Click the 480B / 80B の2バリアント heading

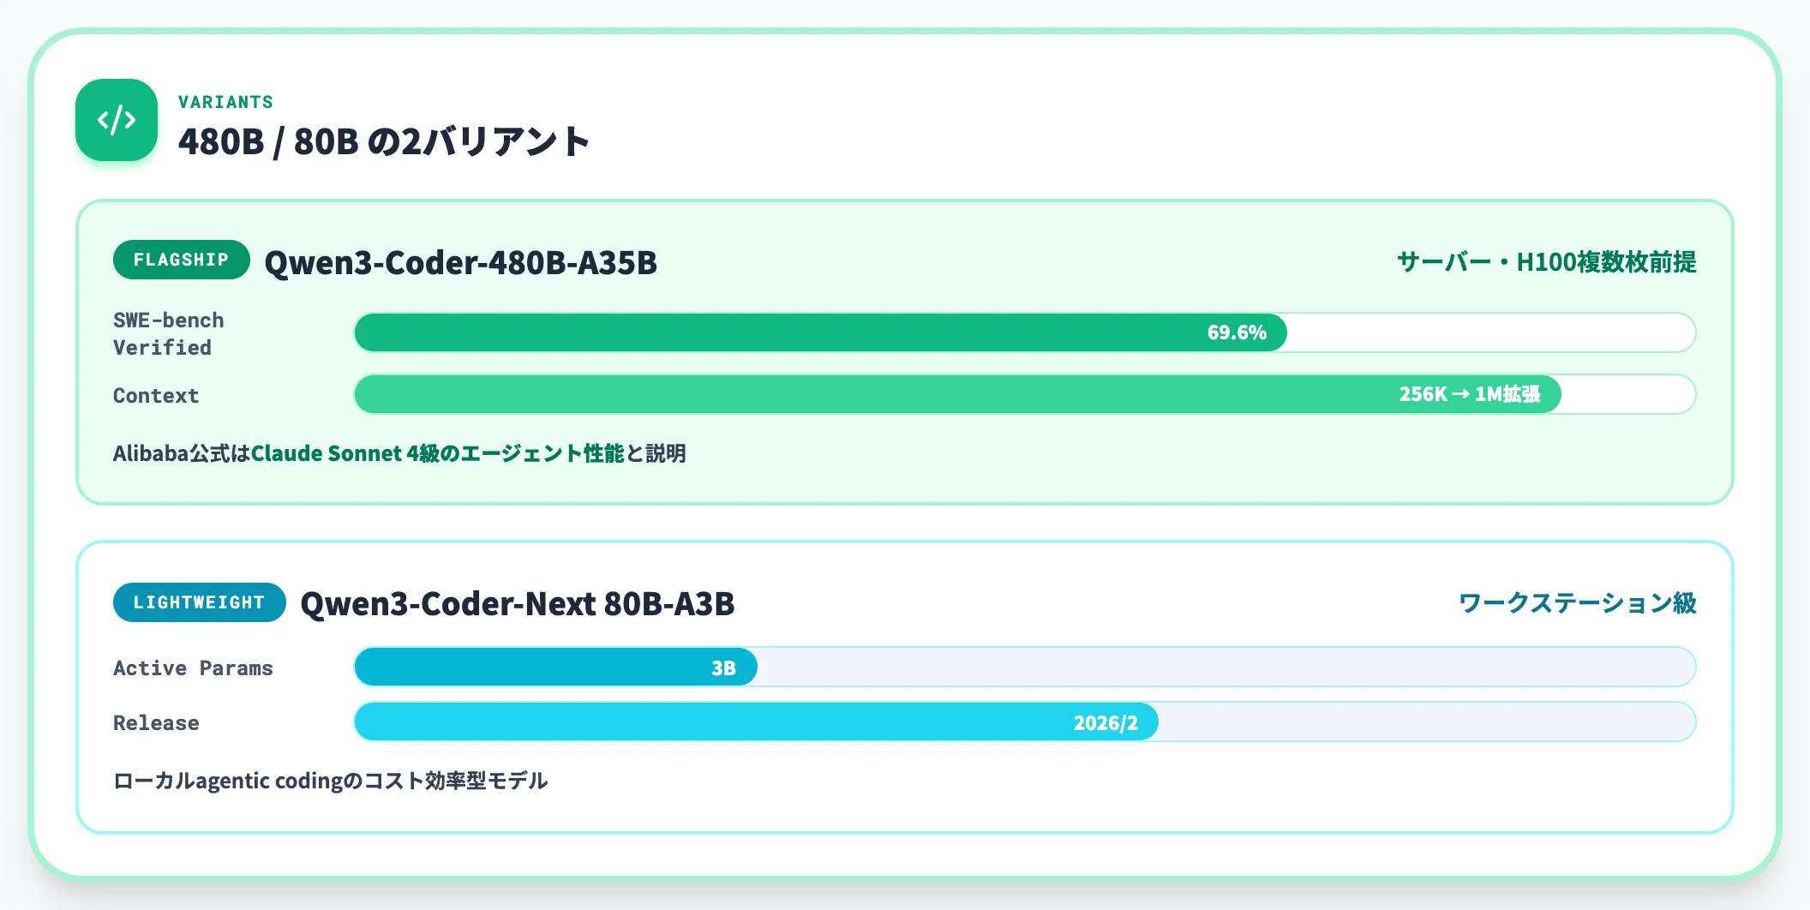(384, 141)
